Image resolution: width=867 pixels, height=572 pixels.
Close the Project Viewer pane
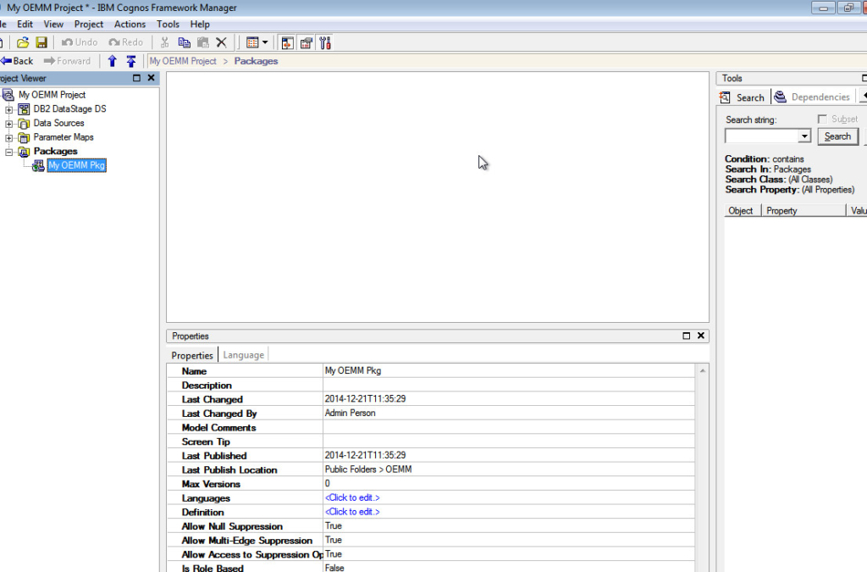click(x=151, y=78)
